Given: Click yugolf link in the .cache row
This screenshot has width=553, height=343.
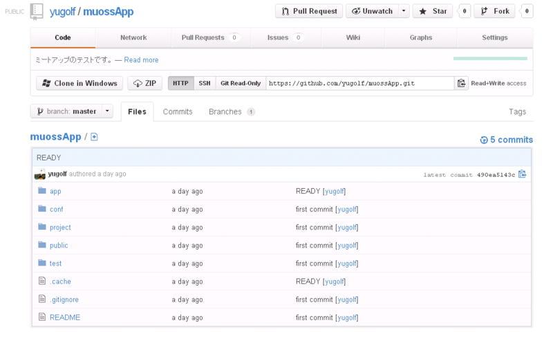Looking at the screenshot, I should [334, 281].
